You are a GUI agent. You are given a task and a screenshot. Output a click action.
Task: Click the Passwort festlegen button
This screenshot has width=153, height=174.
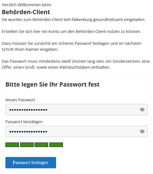pyautogui.click(x=31, y=163)
